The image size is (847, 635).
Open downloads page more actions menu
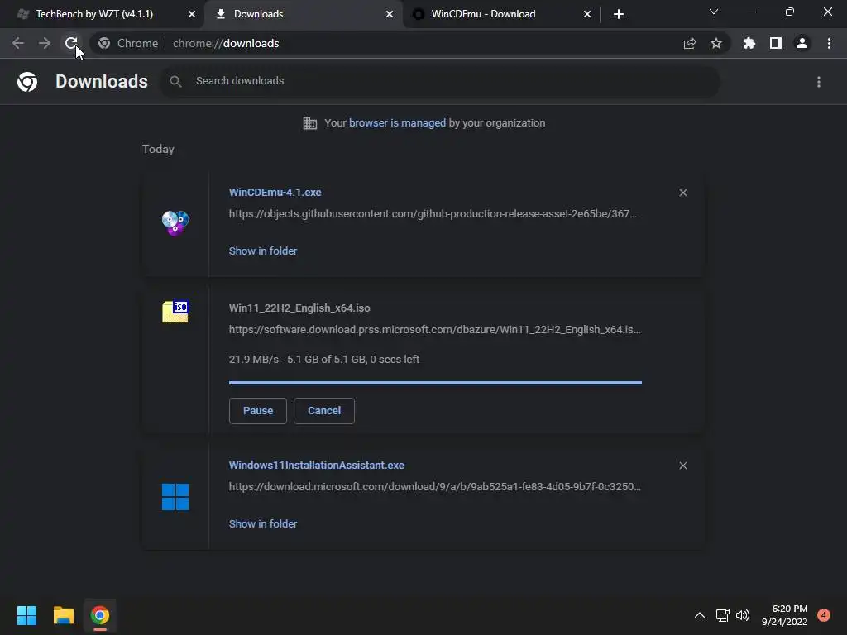pos(819,82)
